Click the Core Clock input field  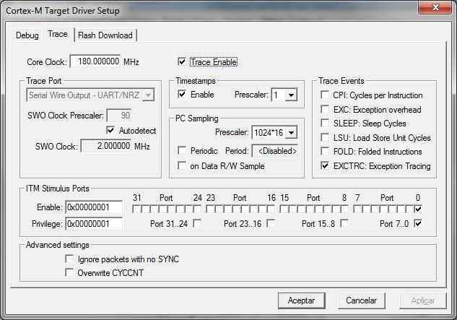[x=95, y=61]
